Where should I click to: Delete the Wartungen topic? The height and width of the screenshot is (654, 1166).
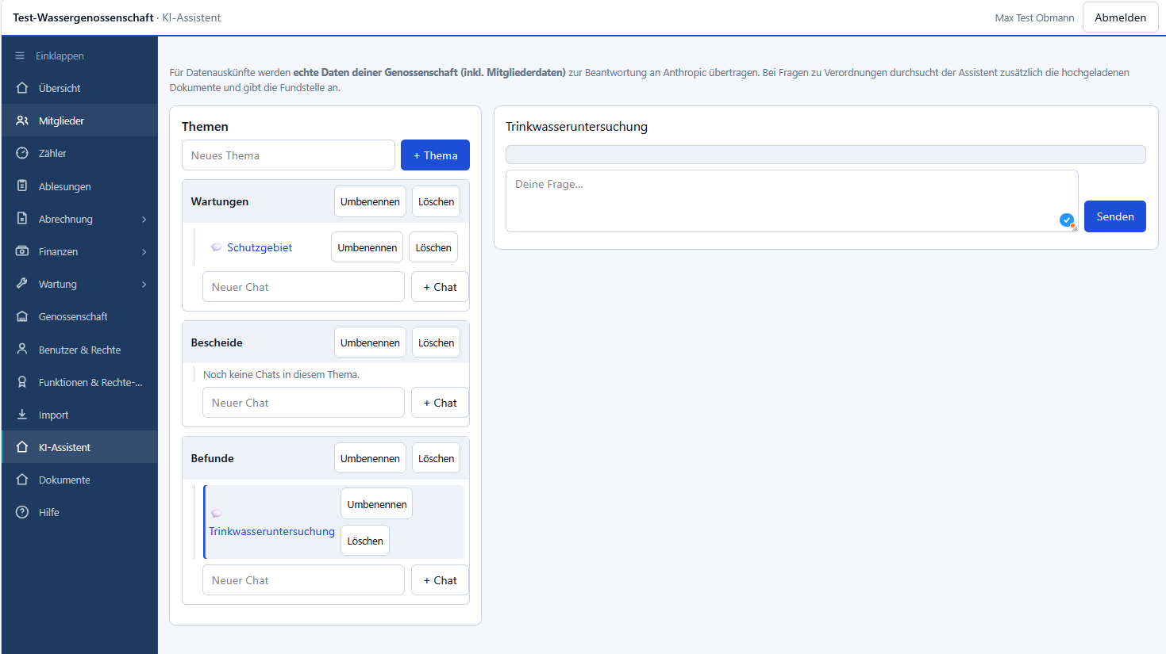coord(436,201)
